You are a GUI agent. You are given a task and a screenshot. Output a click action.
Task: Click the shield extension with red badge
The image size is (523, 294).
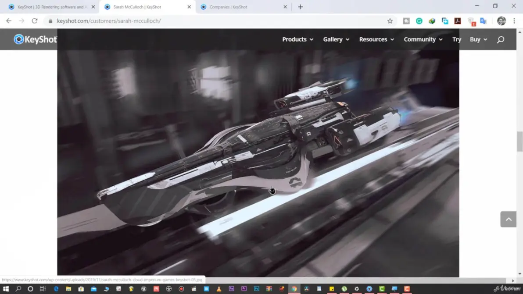471,21
